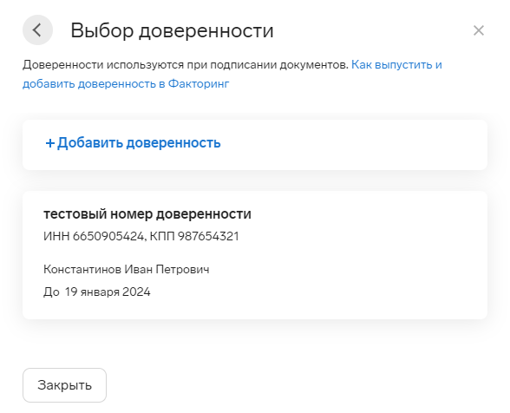Choose the Константинов Иван Петрович entry
Image resolution: width=510 pixels, height=413 pixels.
coord(127,270)
